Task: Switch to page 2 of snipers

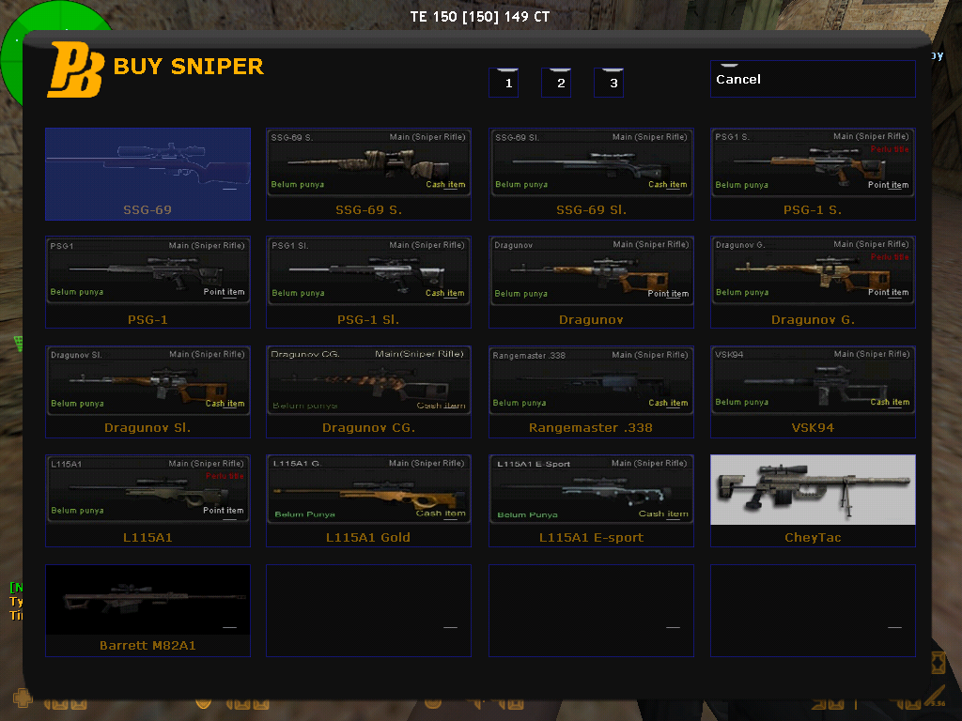Action: click(556, 83)
